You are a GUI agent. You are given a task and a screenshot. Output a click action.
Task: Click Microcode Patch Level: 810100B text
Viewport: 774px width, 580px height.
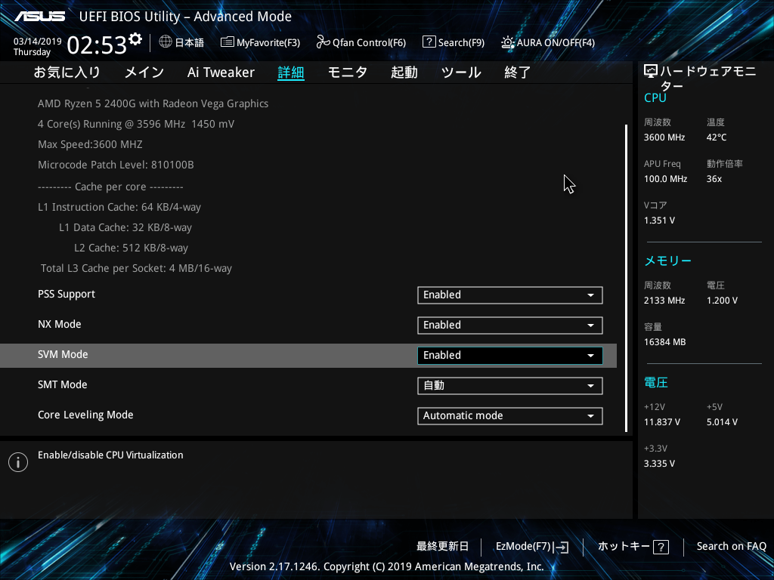point(116,165)
